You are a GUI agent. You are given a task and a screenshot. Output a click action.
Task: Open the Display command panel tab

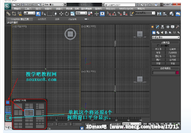coord(173,27)
